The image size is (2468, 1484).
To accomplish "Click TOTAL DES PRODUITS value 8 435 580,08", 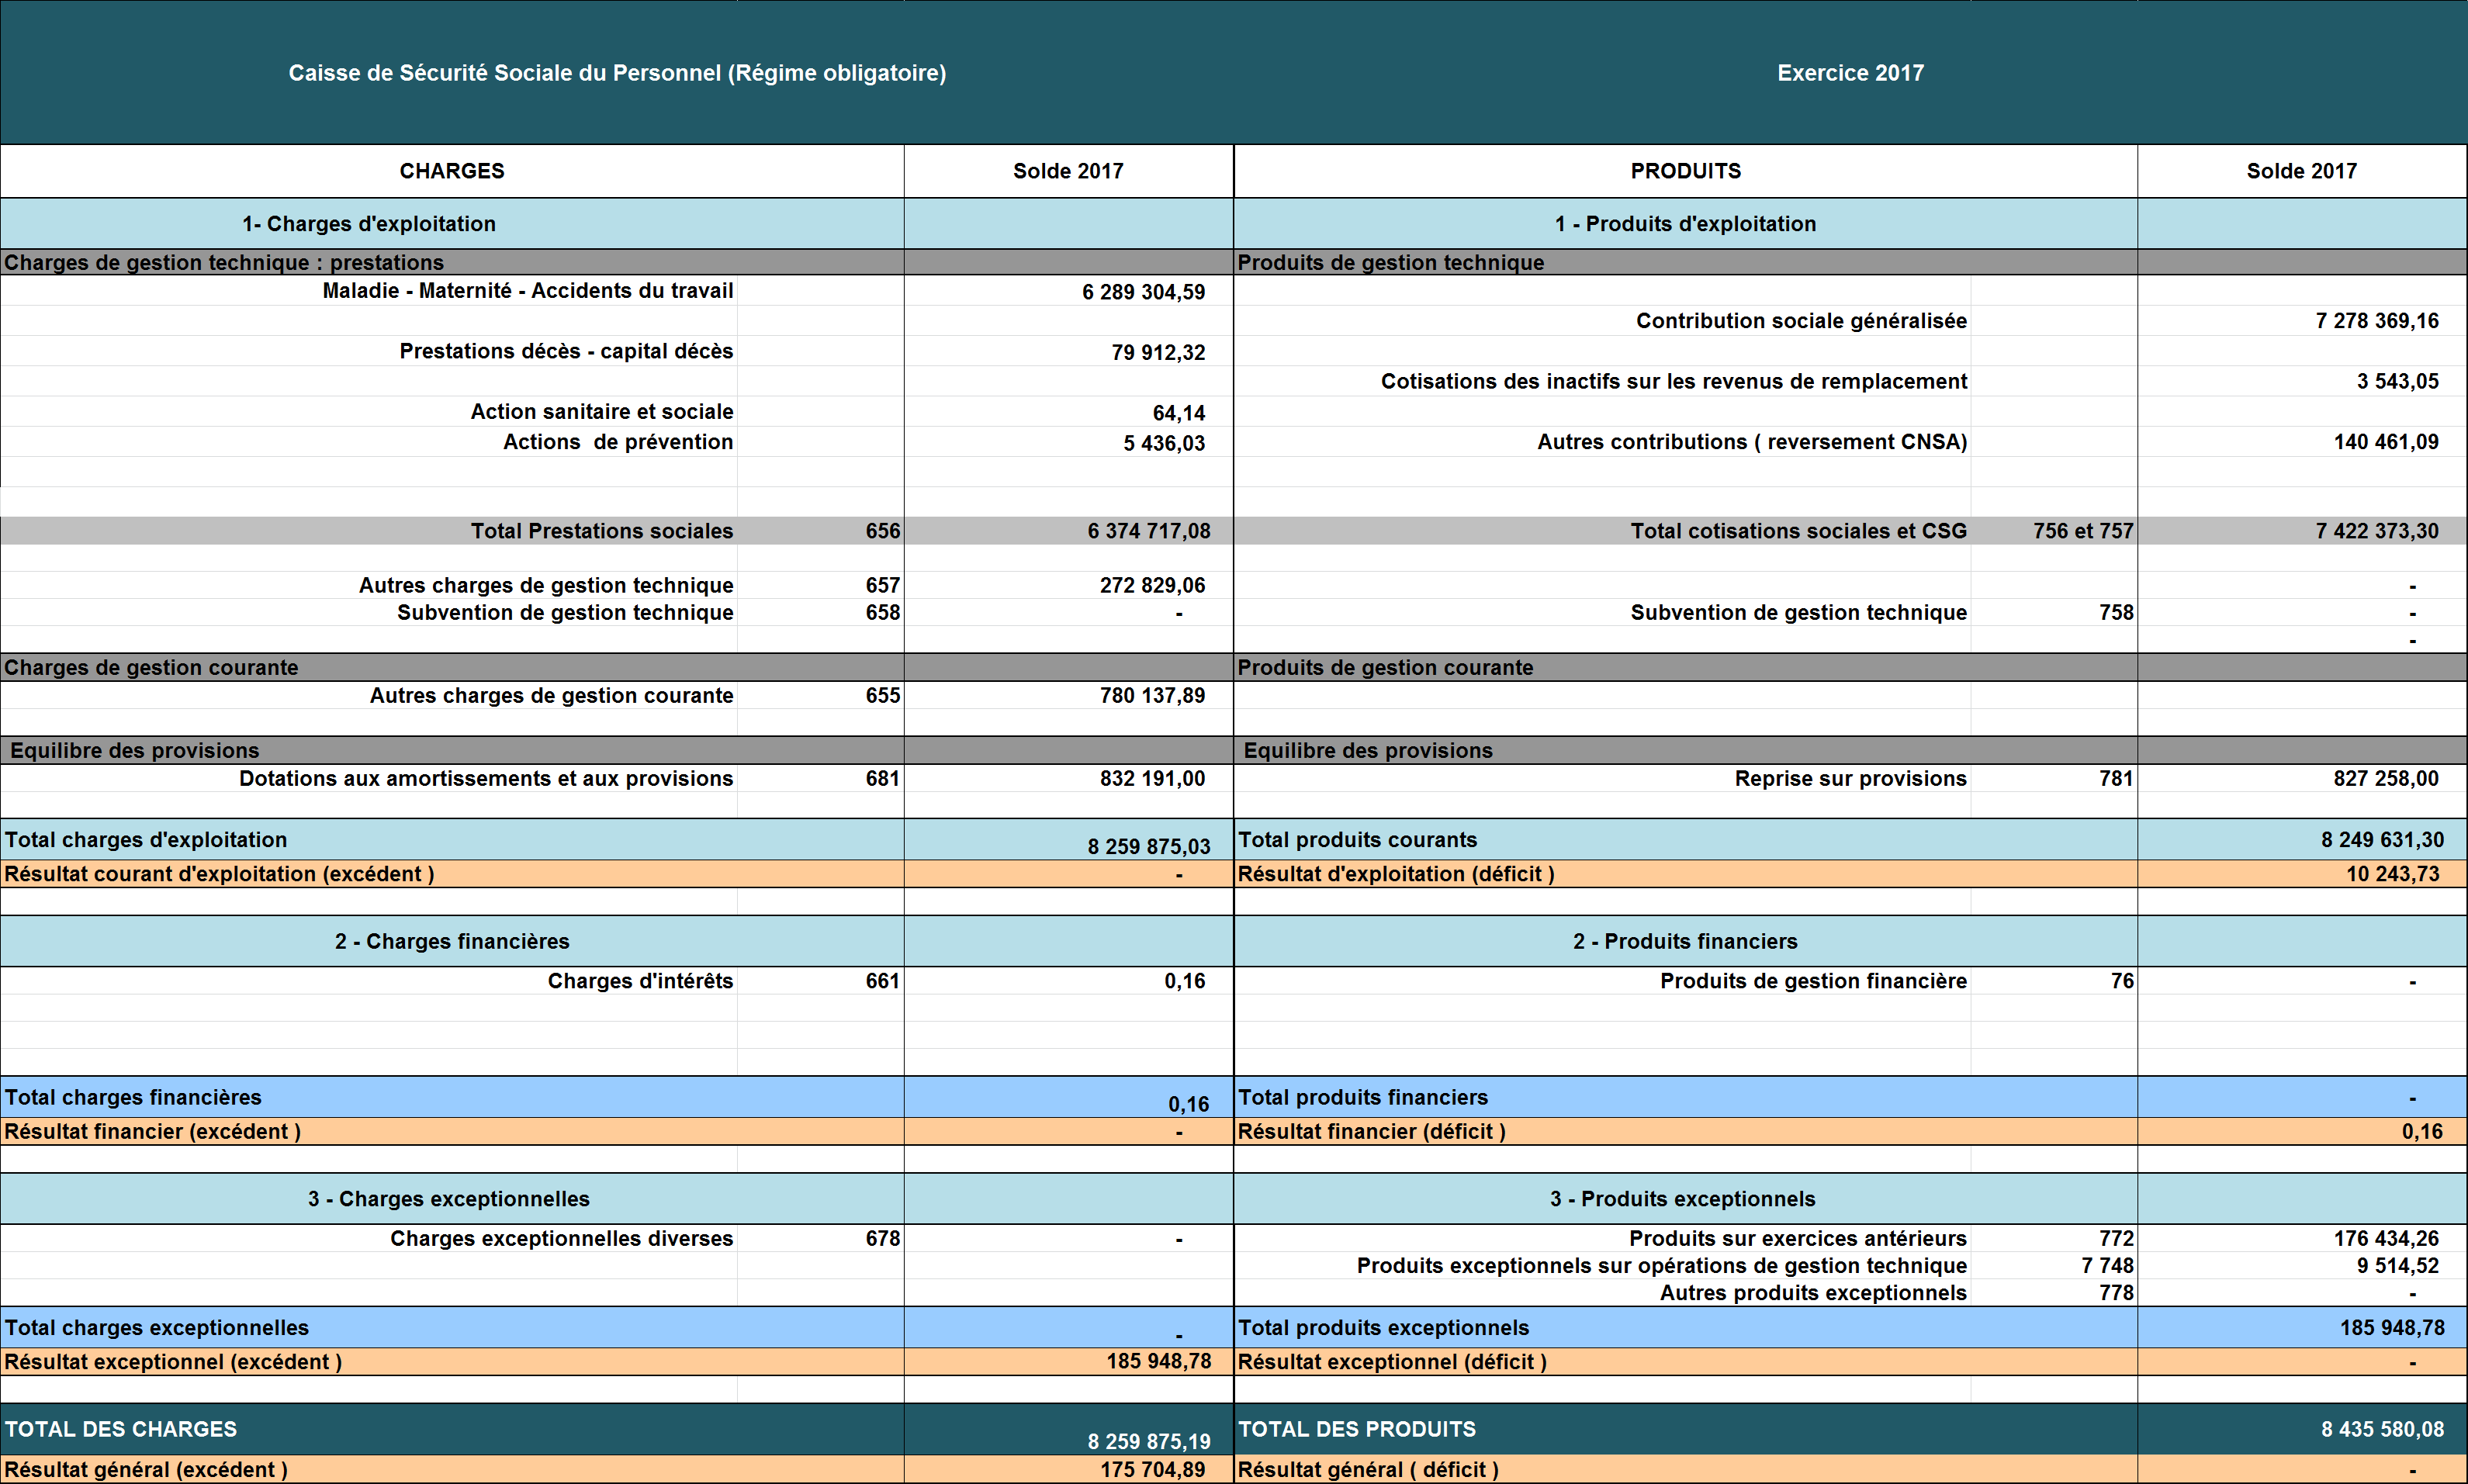I will click(2381, 1429).
